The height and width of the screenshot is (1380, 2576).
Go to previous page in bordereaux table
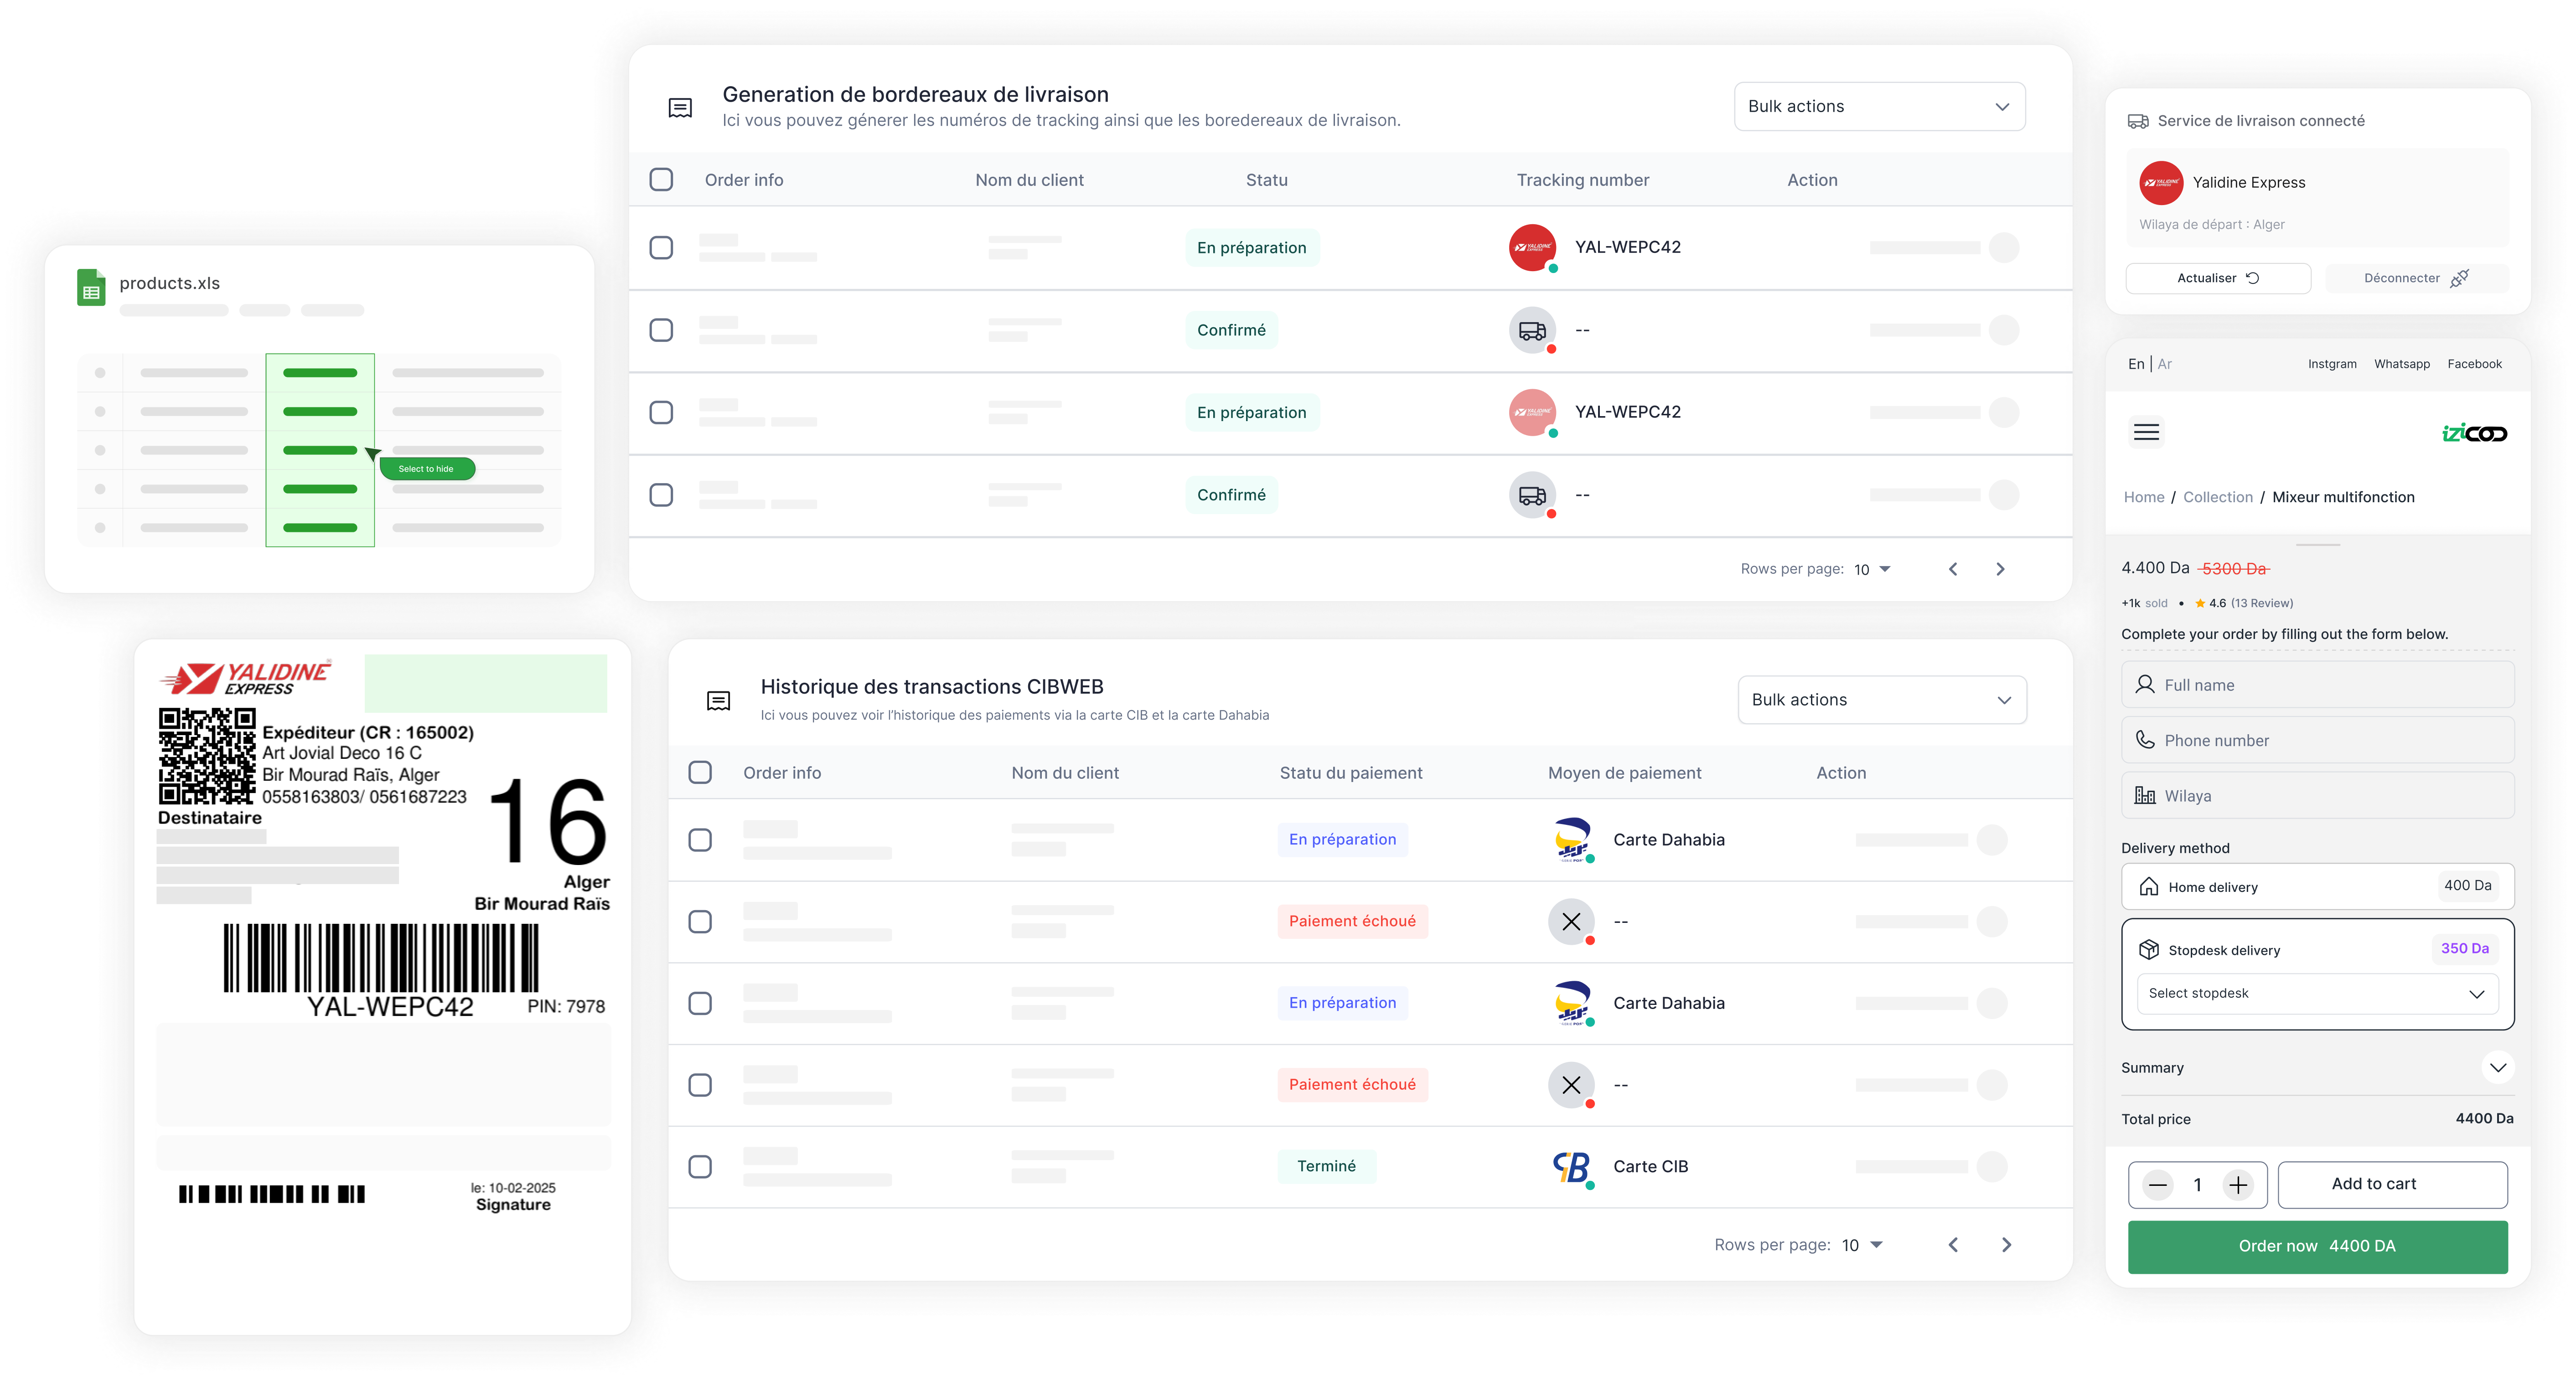[x=1953, y=570]
